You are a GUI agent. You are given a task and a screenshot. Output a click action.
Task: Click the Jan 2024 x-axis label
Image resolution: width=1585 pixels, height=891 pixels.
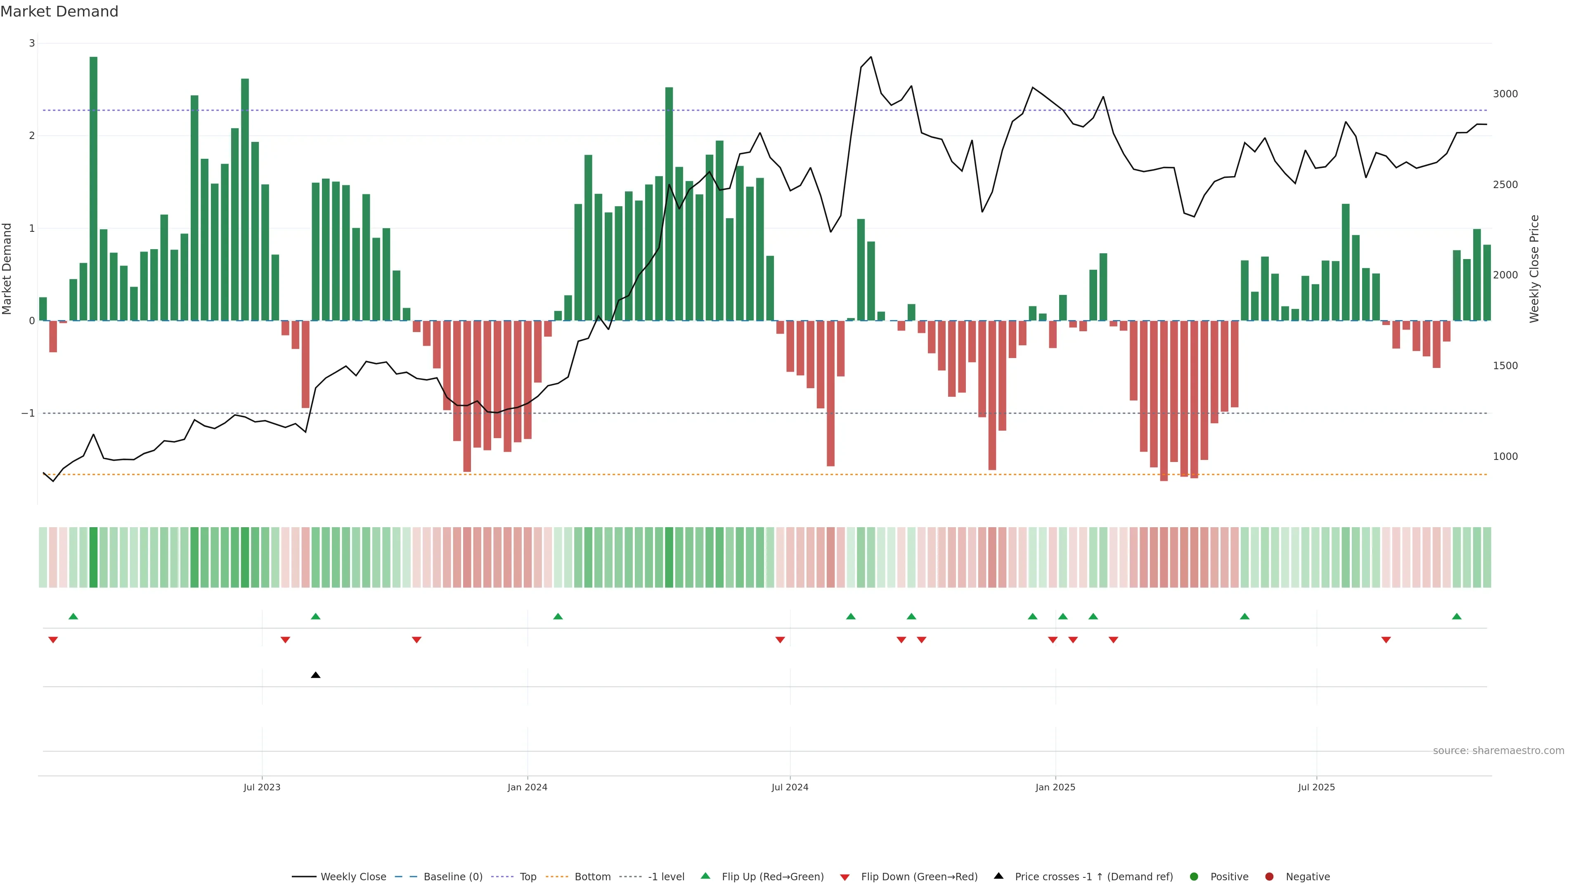tap(528, 787)
